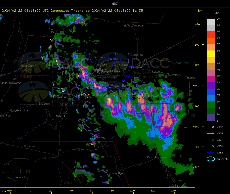Click the cyan VBCT arrow legend icon
Screen dimensions: 230x194
(211, 140)
